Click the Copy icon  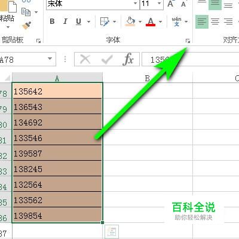click(26, 12)
